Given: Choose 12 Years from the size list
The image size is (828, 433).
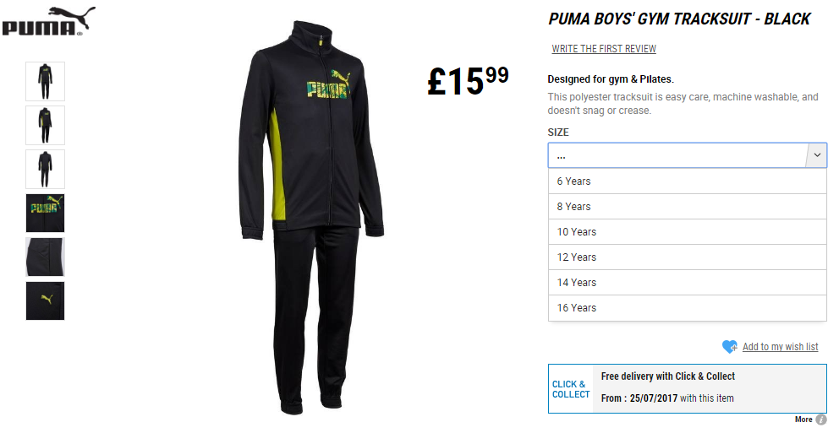Looking at the screenshot, I should 688,257.
